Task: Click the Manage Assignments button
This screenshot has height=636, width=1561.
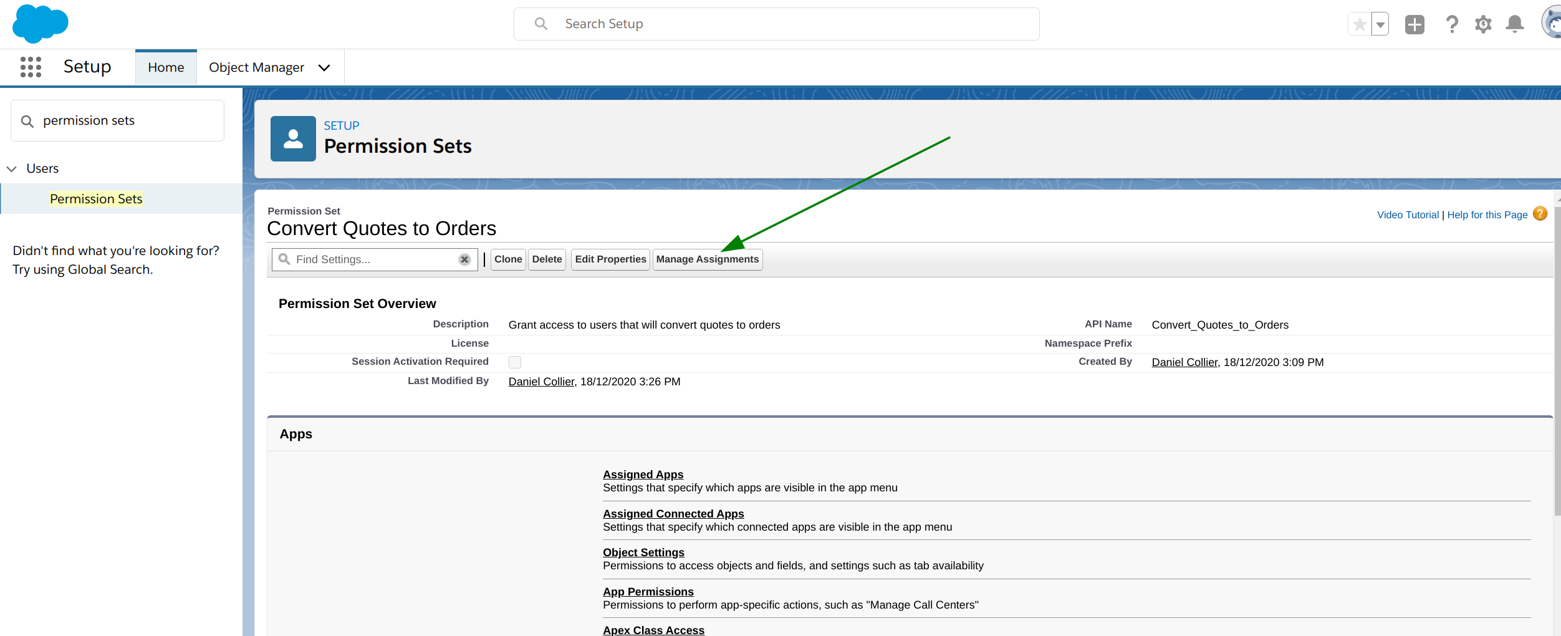Action: coord(708,259)
